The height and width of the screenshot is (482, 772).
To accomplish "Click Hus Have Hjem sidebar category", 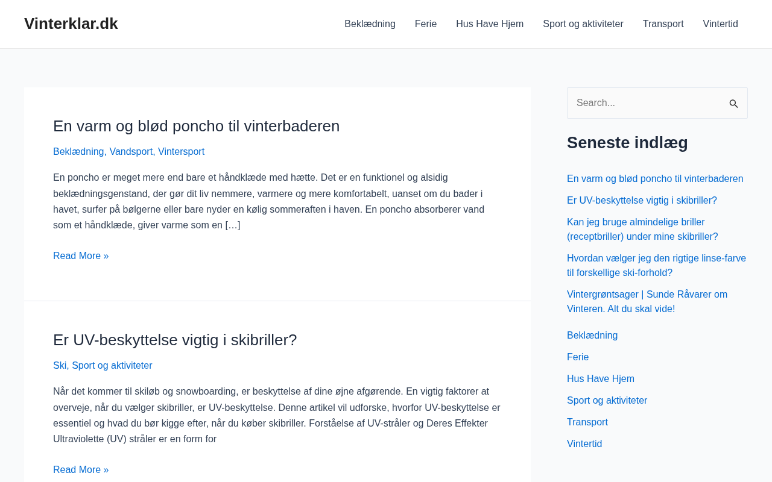I will tap(601, 379).
